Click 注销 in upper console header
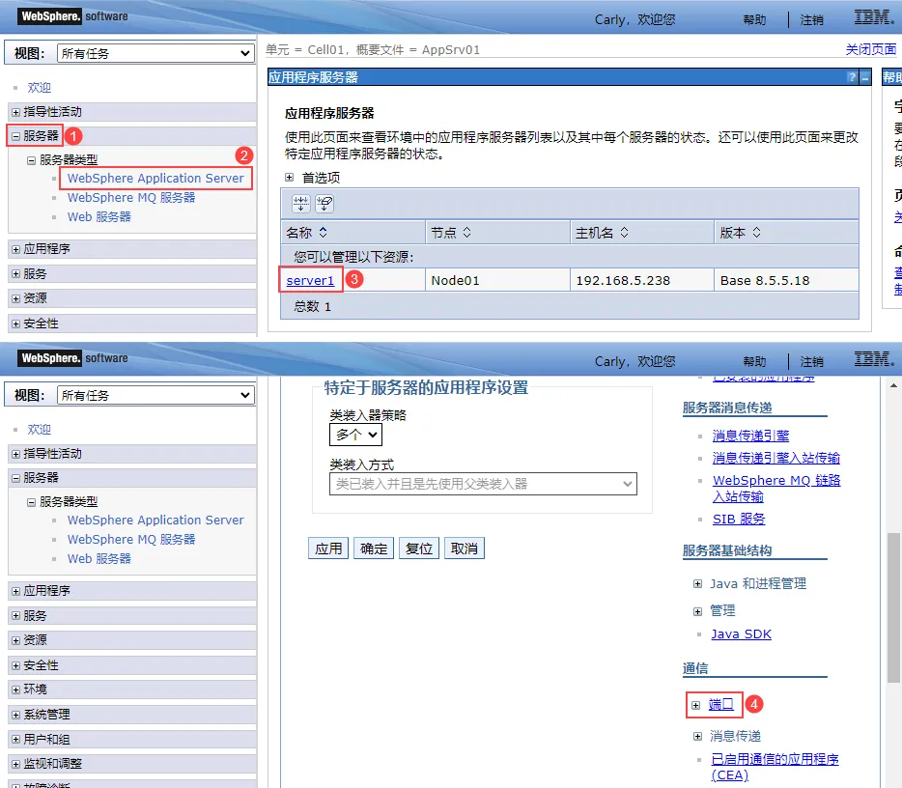The width and height of the screenshot is (902, 788). click(x=811, y=20)
